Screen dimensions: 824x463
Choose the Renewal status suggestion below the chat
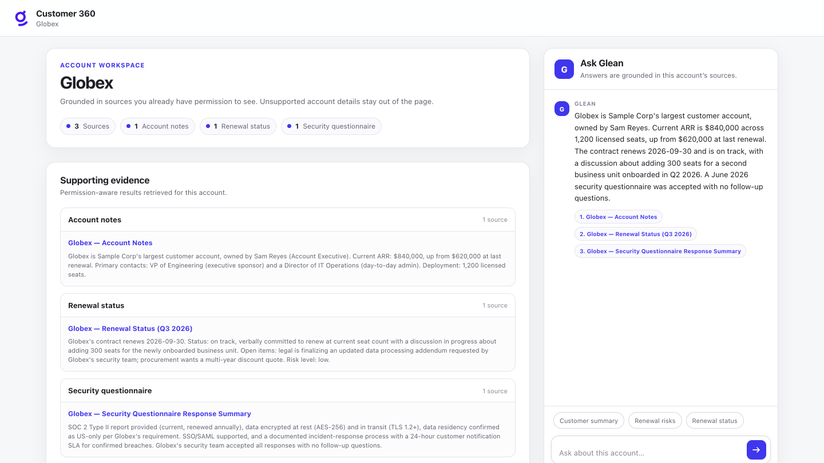click(x=715, y=421)
